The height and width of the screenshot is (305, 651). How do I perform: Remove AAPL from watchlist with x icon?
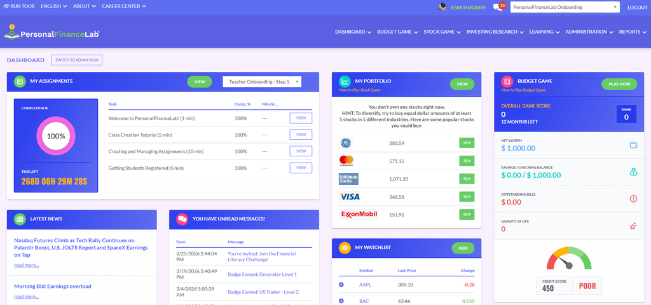point(341,285)
